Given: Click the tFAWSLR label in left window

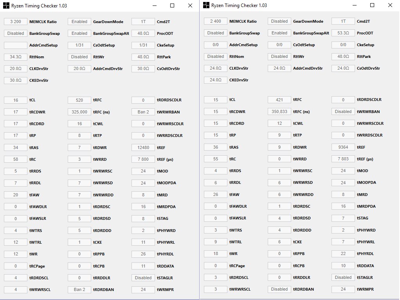Looking at the screenshot, I should point(38,219).
